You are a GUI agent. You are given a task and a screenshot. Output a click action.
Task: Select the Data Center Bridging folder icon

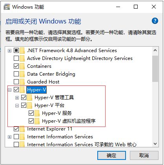click(22, 74)
